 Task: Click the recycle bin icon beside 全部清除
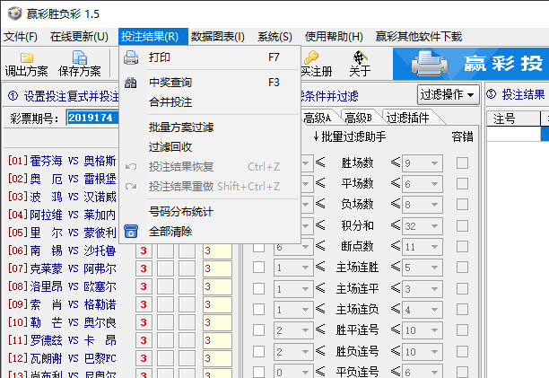tap(131, 232)
